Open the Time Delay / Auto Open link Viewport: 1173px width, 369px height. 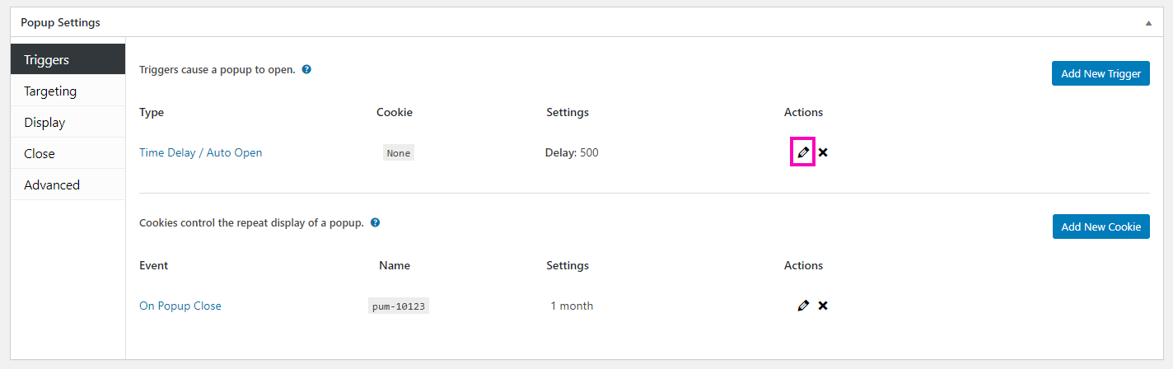click(x=201, y=152)
